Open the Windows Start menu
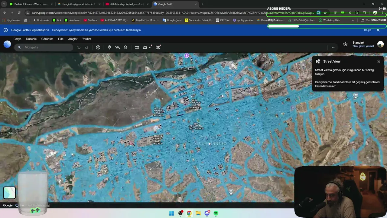This screenshot has height=218, width=387. pyautogui.click(x=171, y=213)
